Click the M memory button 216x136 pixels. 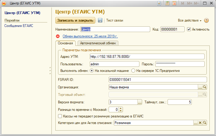coord(182,3)
